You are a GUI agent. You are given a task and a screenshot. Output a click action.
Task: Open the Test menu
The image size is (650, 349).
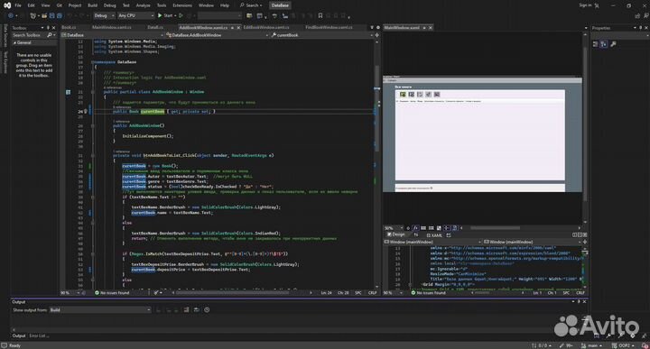click(x=126, y=5)
